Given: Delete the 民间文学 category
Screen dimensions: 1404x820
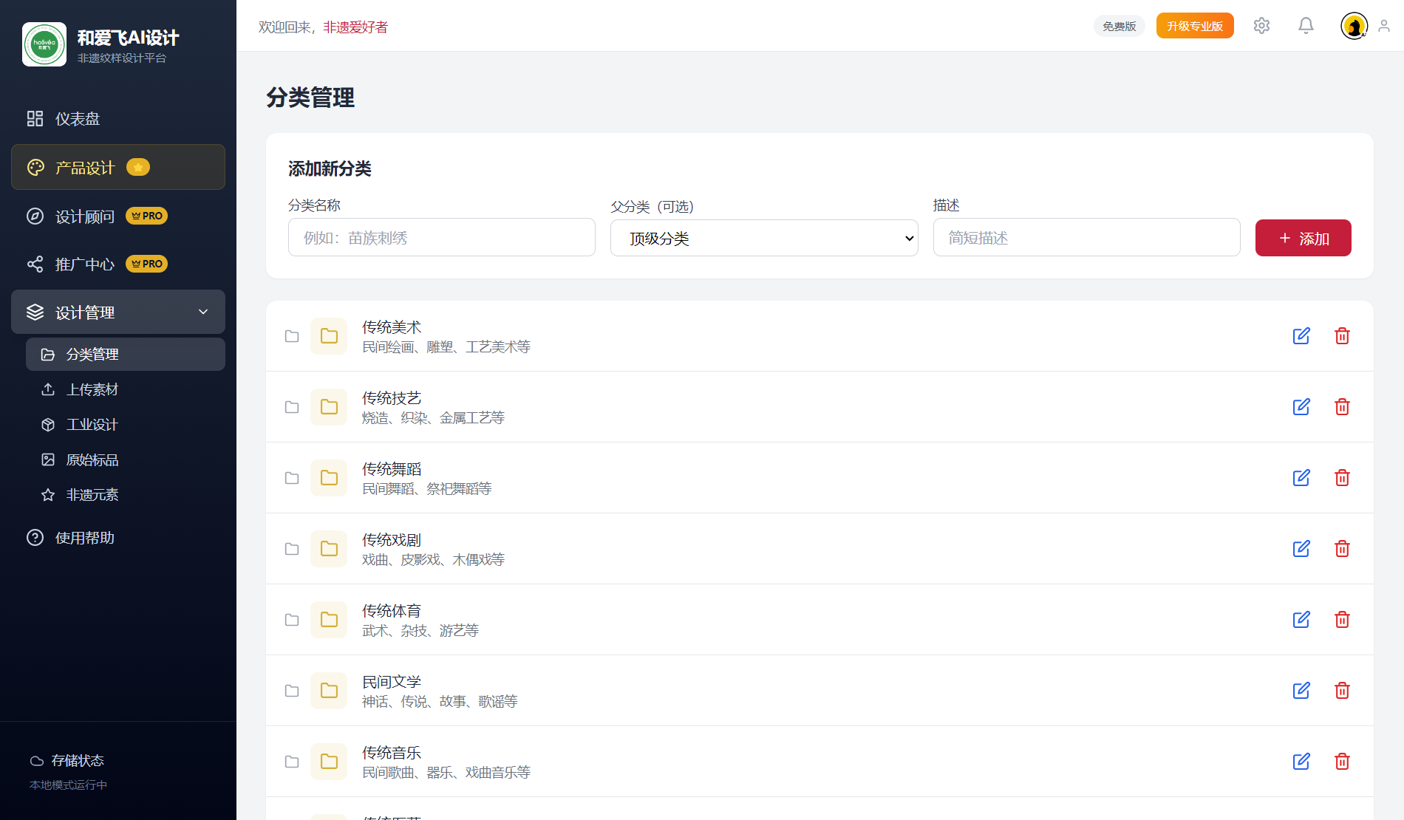Looking at the screenshot, I should coord(1342,691).
